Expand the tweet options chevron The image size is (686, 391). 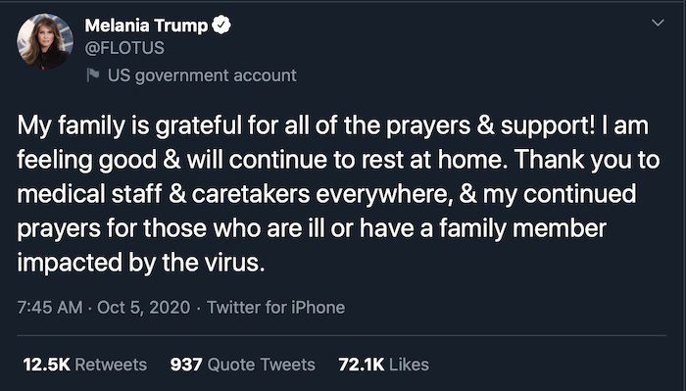tap(658, 23)
